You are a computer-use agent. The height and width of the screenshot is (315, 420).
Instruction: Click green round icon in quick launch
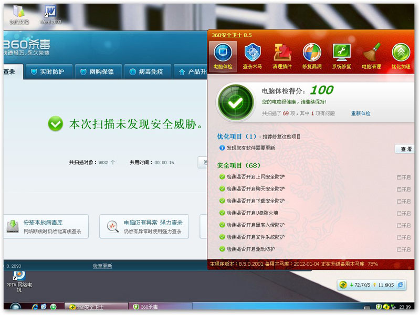54,307
